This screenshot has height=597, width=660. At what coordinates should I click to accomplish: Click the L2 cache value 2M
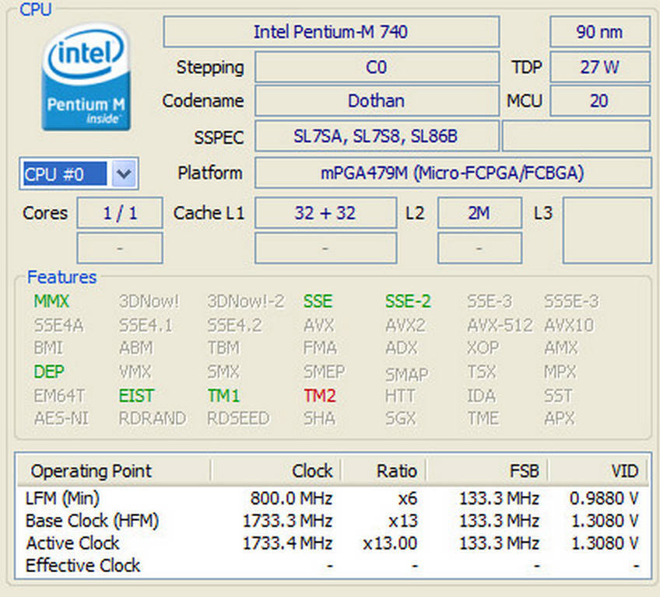coord(479,213)
